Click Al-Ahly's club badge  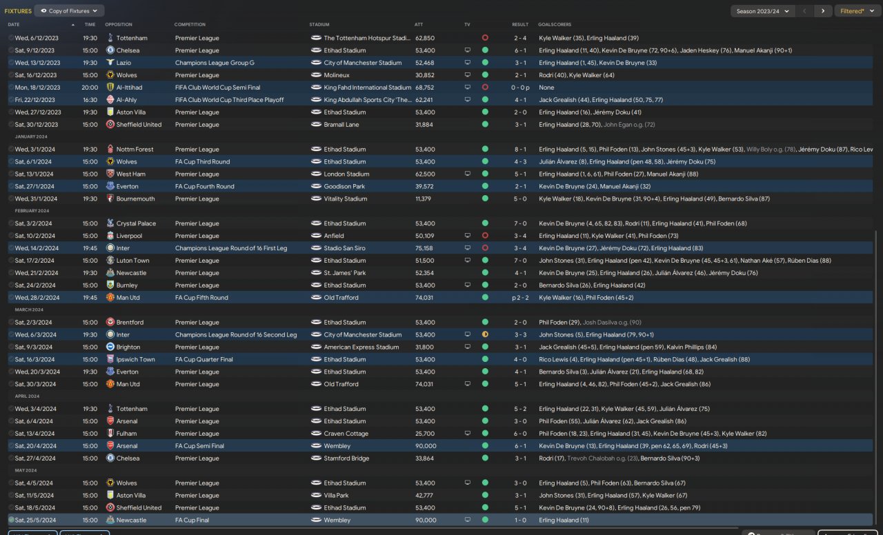110,100
